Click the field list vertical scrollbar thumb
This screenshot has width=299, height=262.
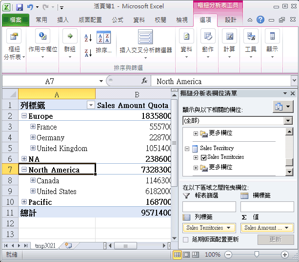pos(289,162)
